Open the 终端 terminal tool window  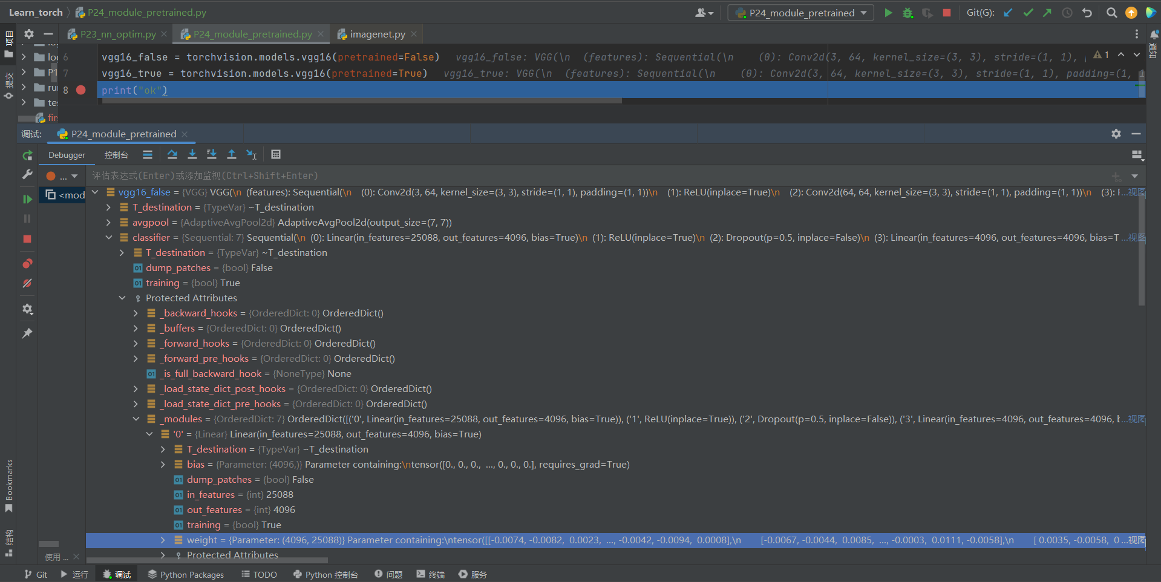pos(430,575)
